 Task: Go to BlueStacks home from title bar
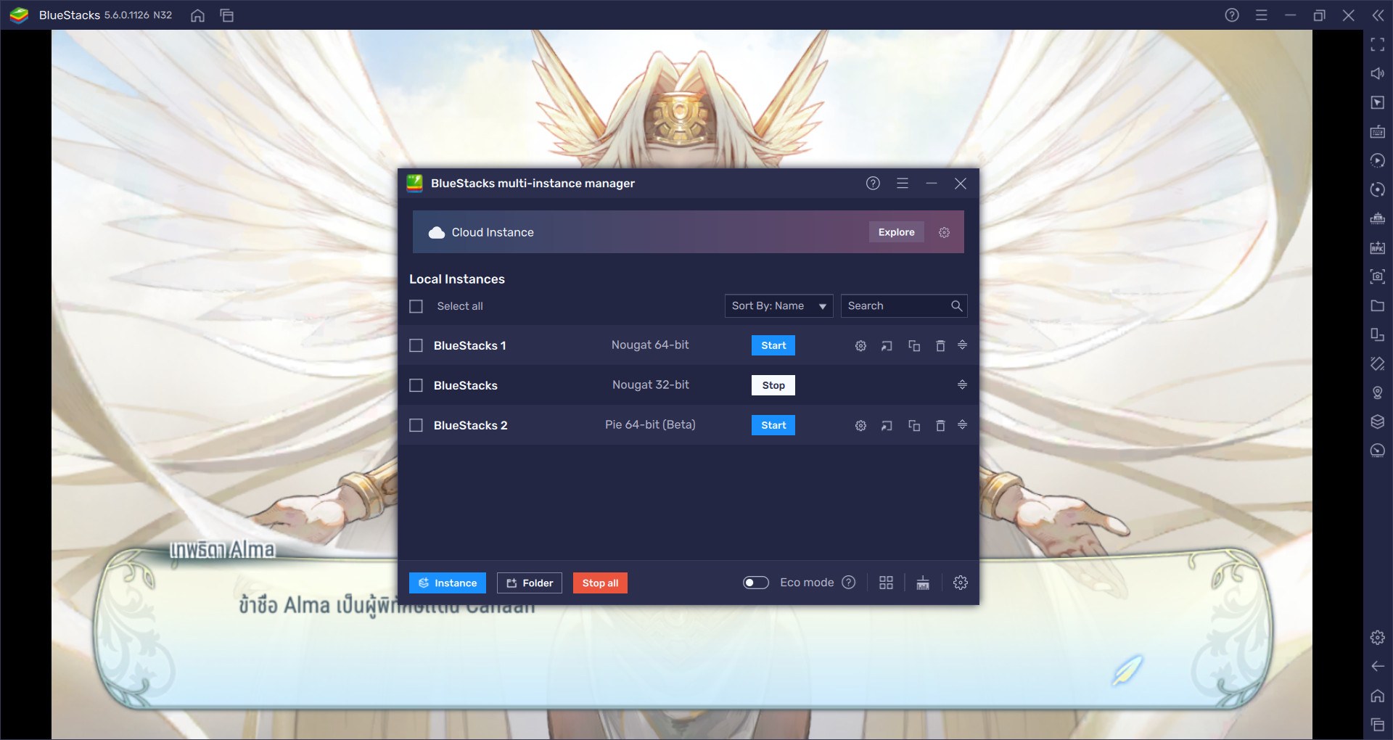tap(197, 15)
